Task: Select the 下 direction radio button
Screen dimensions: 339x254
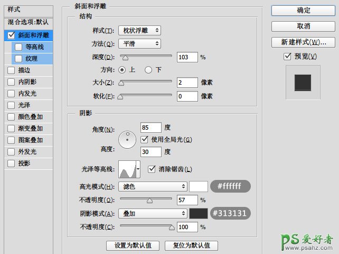Action: (x=148, y=70)
